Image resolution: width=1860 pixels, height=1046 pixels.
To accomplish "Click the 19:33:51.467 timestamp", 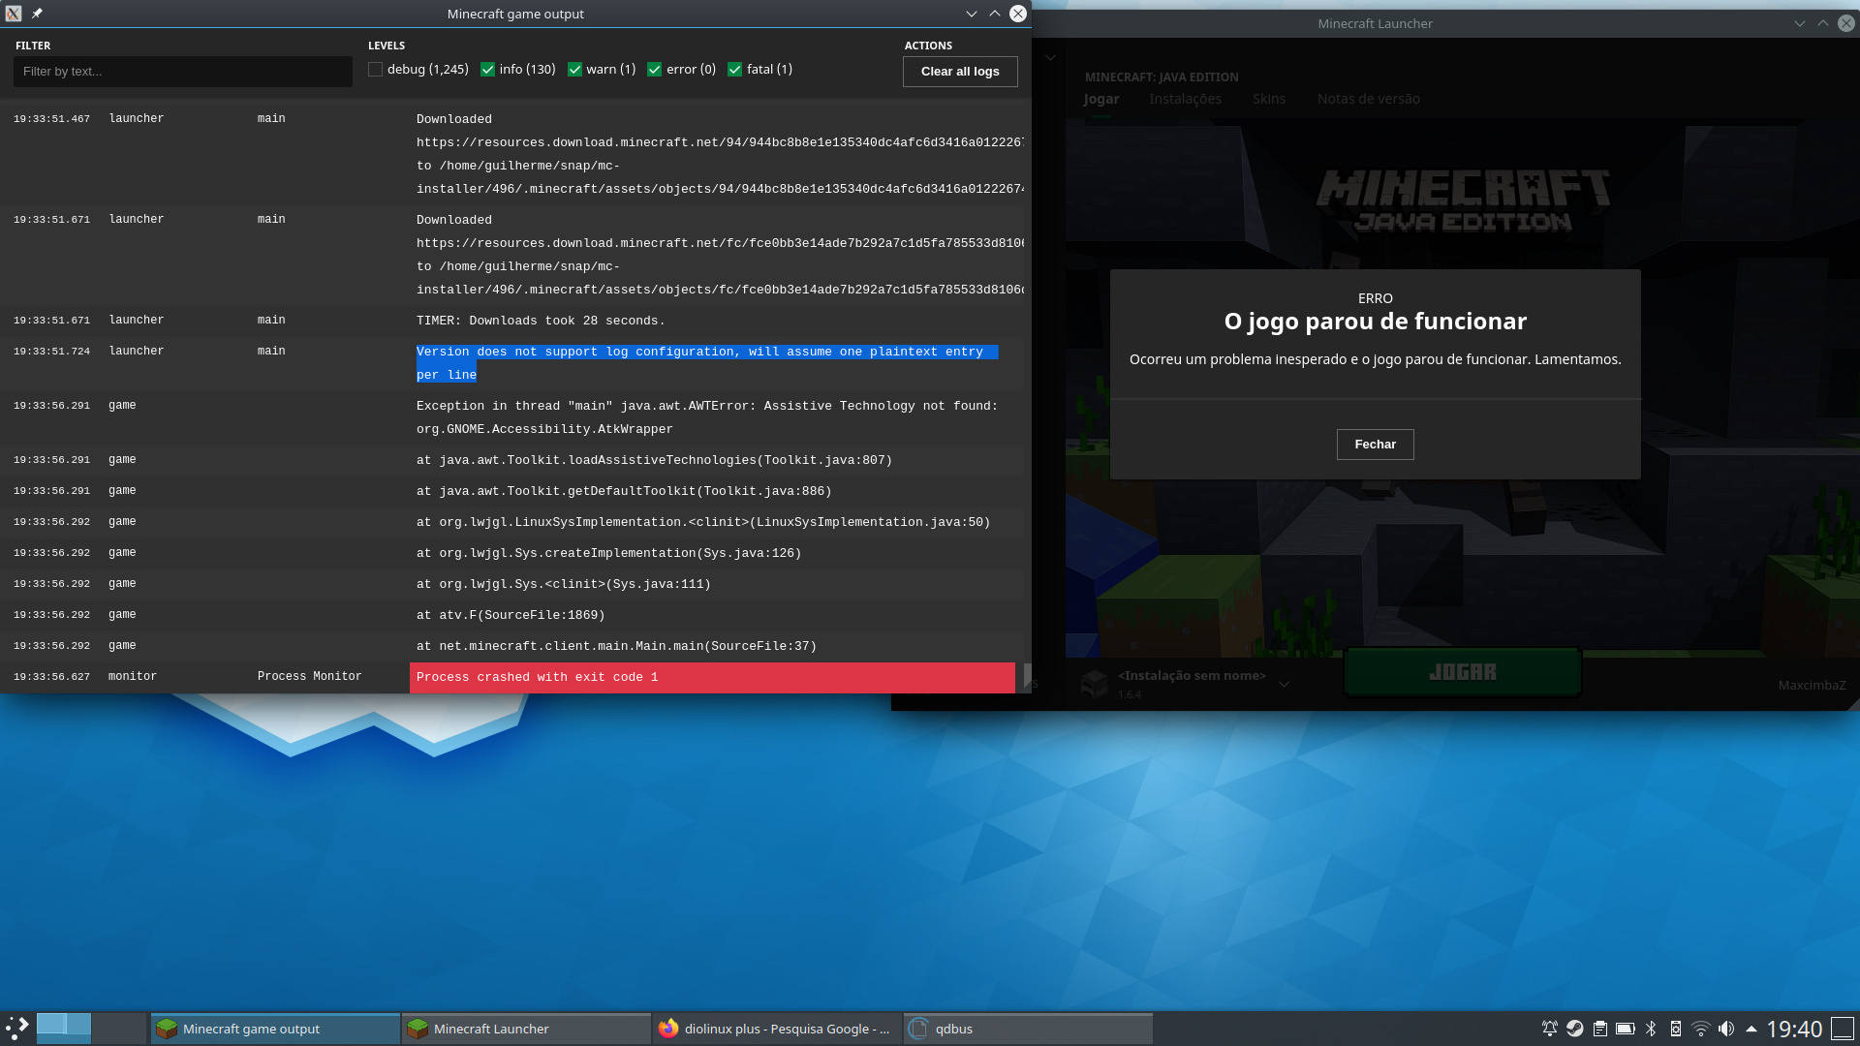I will coord(51,119).
